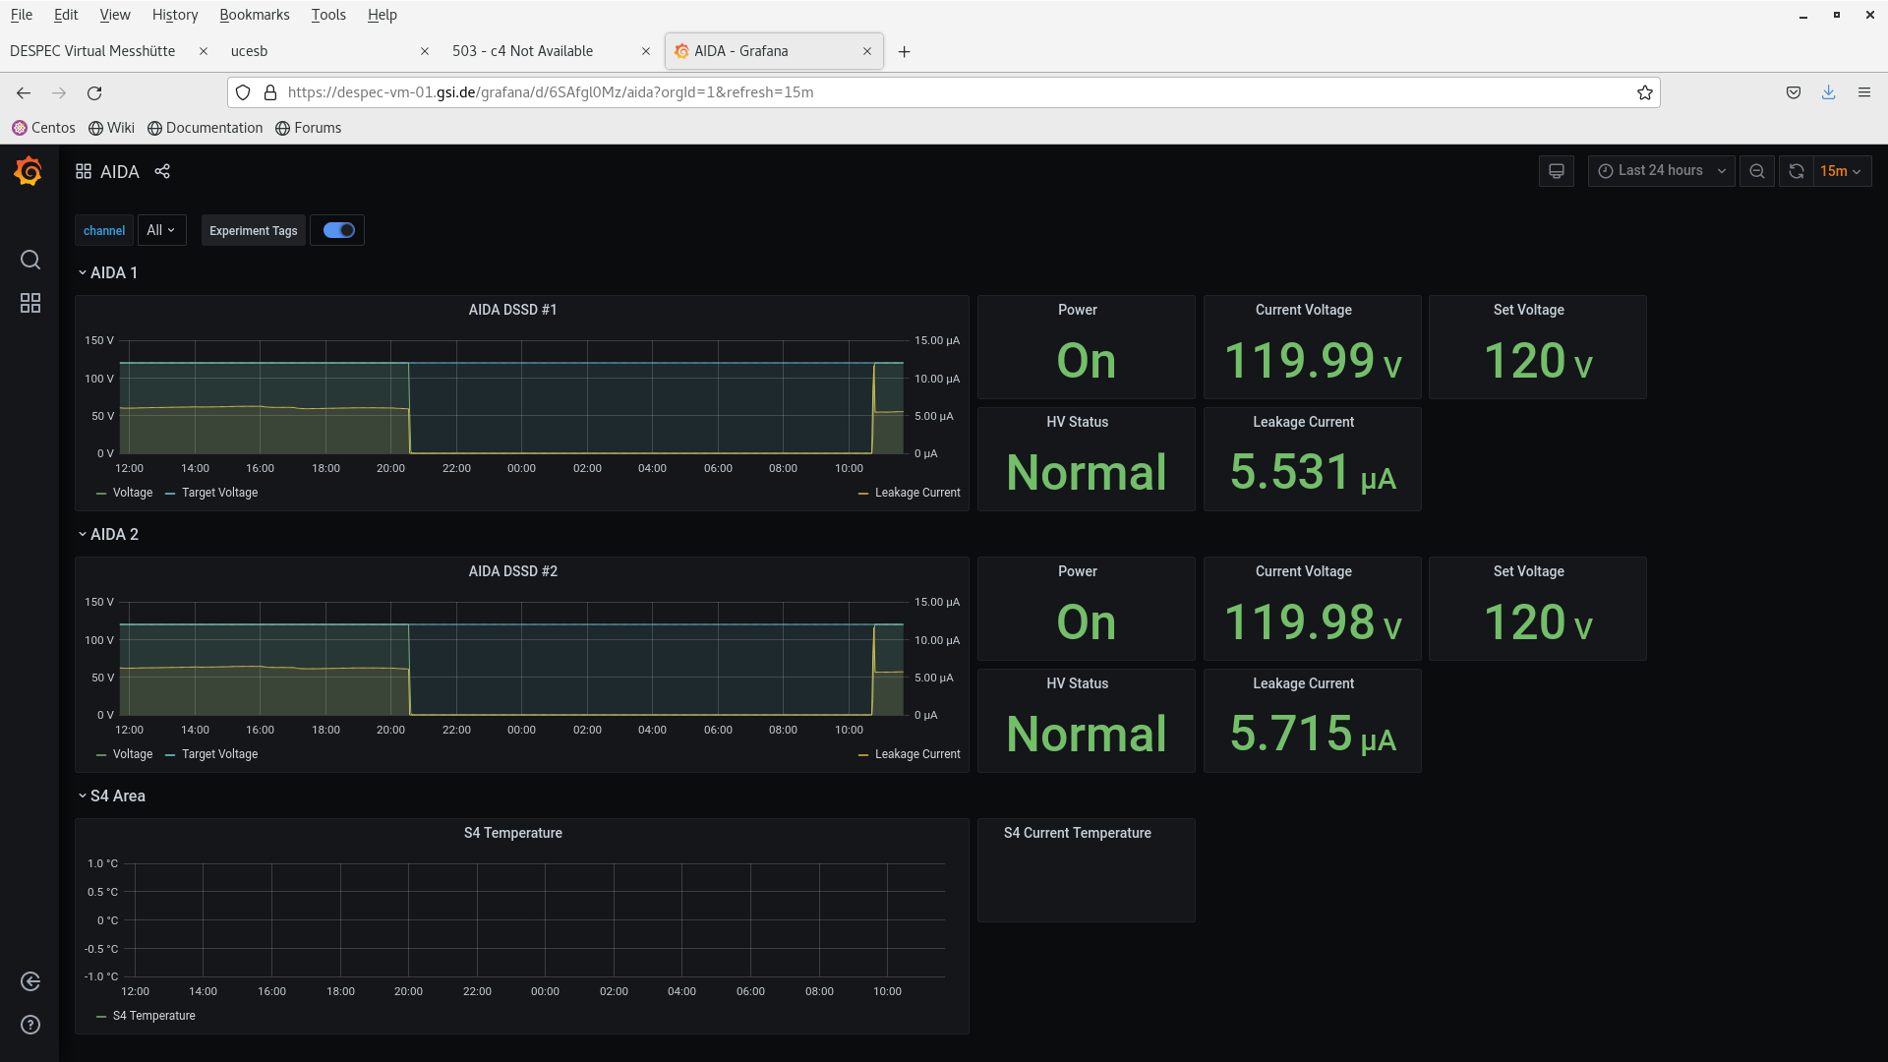Click the Grafana logo home icon
Image resolution: width=1888 pixels, height=1062 pixels.
(29, 172)
